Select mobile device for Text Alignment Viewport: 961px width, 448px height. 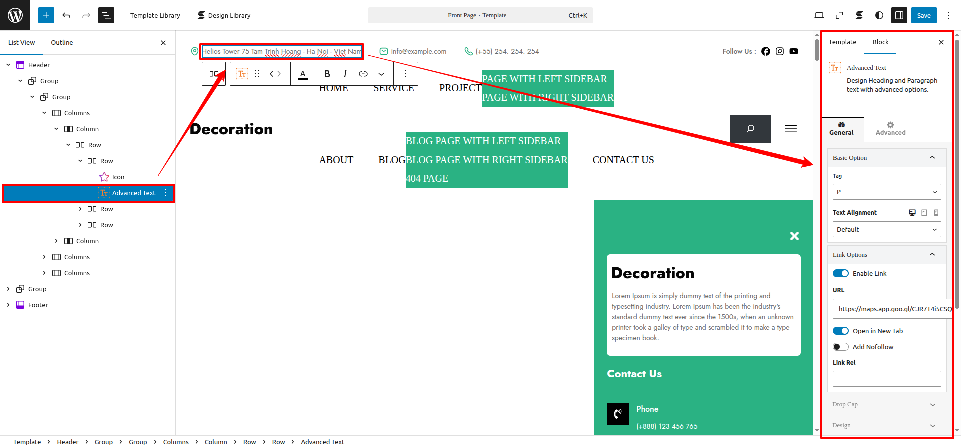point(936,213)
